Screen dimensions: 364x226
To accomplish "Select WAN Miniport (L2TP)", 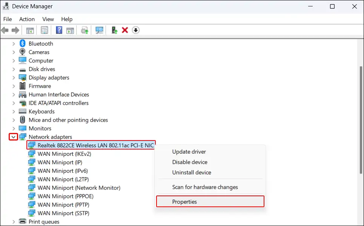I will 63,179.
